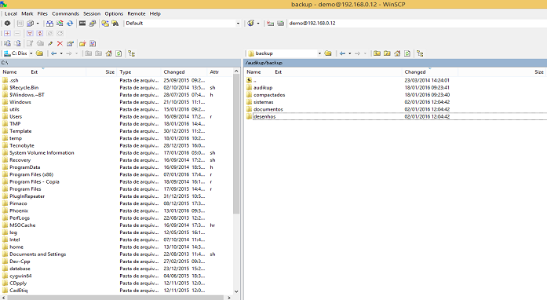Open remote directory via folder icon beside backup
This screenshot has height=300, width=547.
tap(328, 53)
